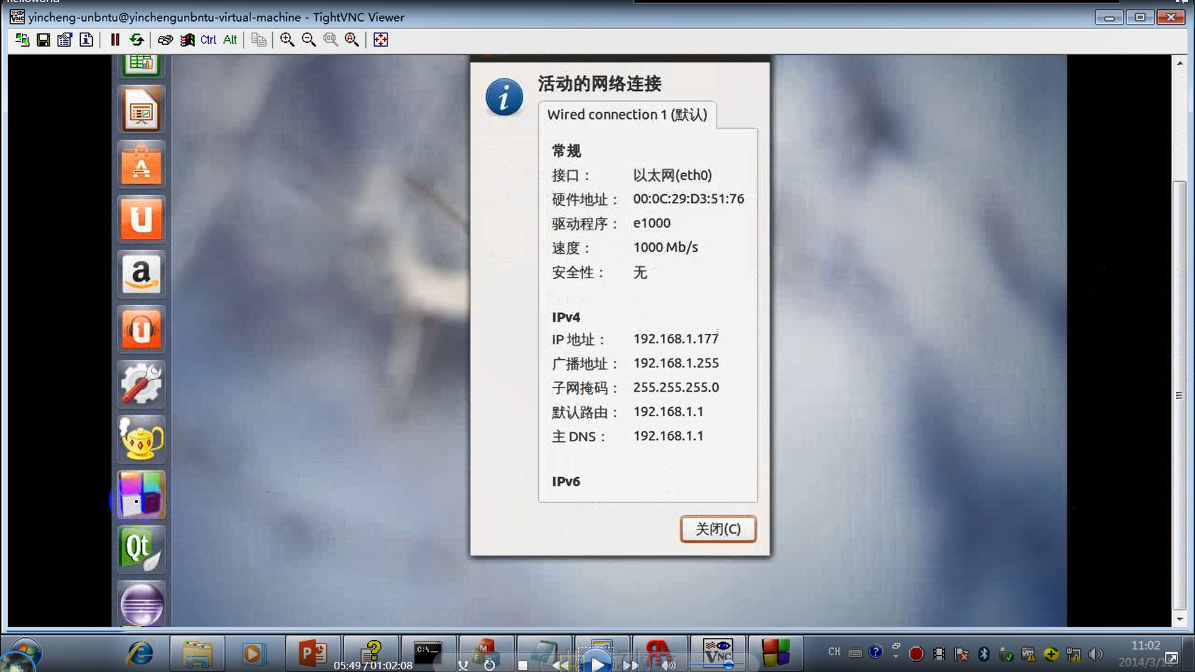This screenshot has height=672, width=1195.
Task: Switch to full screen mode icon
Action: point(381,40)
